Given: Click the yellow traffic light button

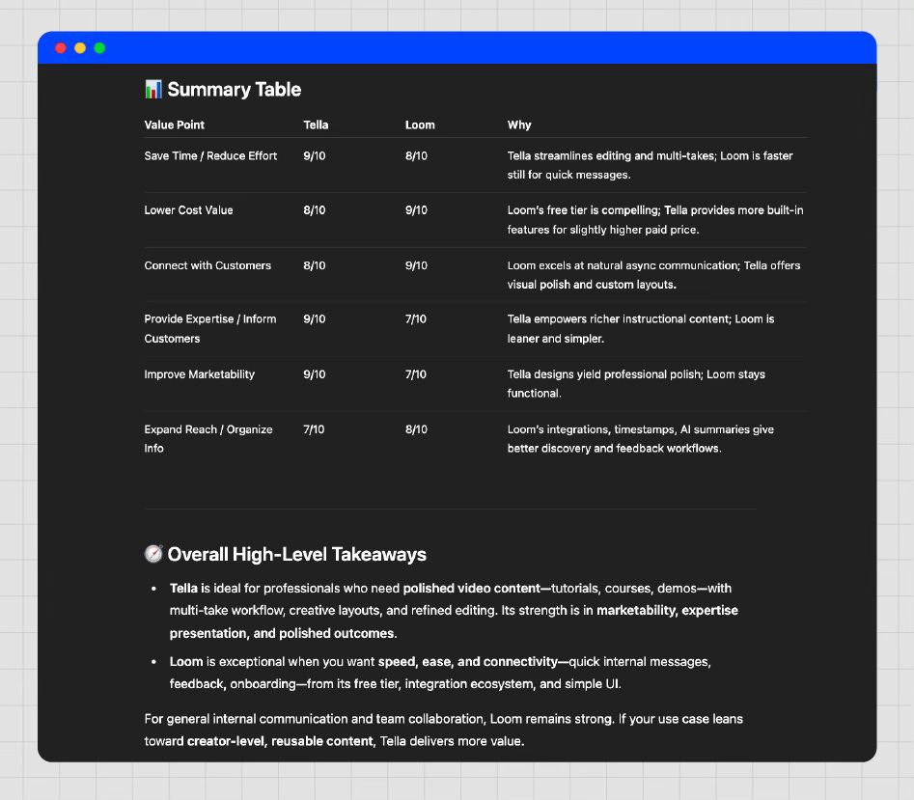Looking at the screenshot, I should 79,46.
